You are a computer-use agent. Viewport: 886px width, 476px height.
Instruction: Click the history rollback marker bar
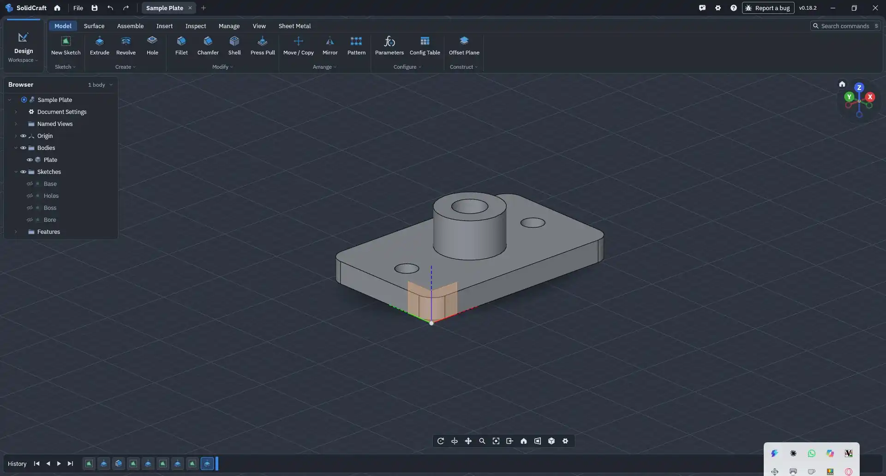(x=217, y=464)
